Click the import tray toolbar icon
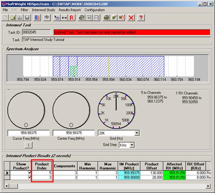This screenshot has width=215, height=193. [x=20, y=18]
